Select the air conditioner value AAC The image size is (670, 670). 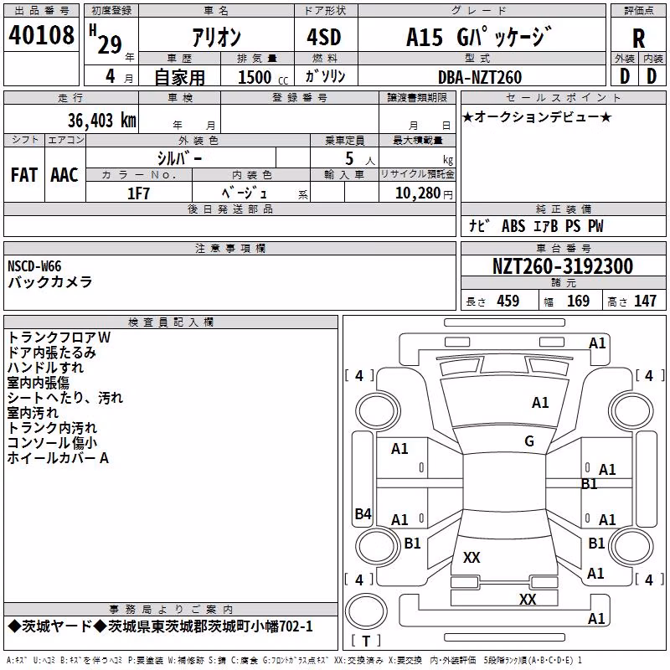(64, 175)
